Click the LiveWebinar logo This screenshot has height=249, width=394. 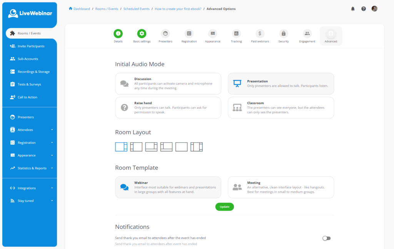pyautogui.click(x=30, y=14)
